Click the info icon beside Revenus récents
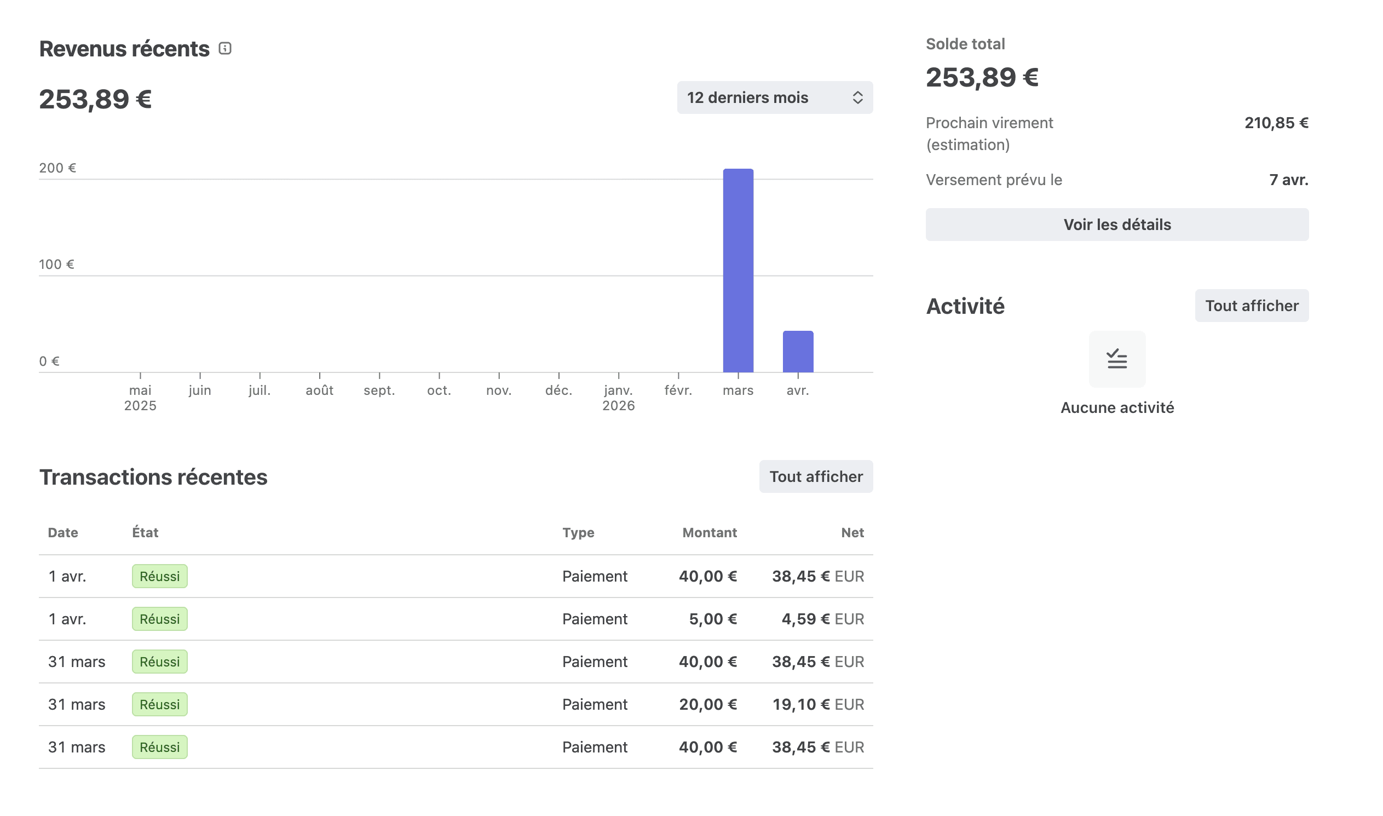 click(x=225, y=48)
